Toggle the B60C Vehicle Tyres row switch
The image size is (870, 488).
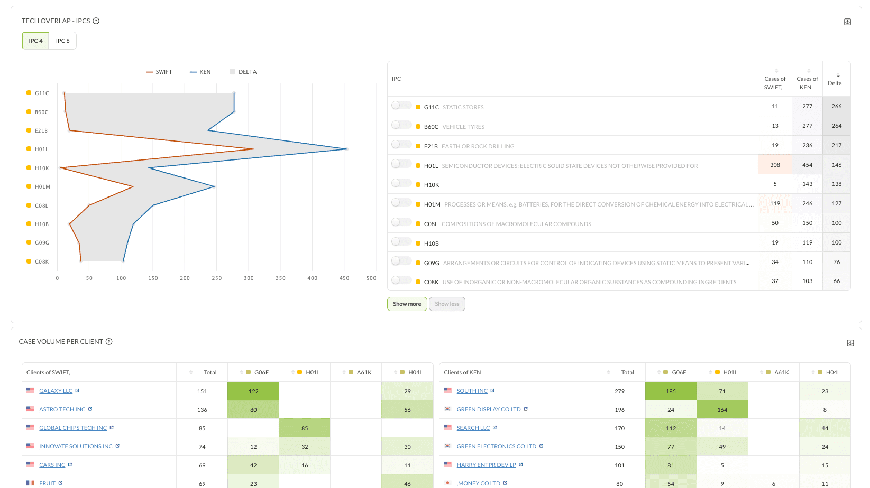(401, 125)
